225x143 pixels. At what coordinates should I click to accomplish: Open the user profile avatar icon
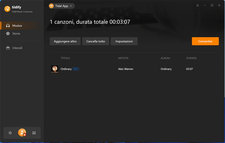point(22,132)
